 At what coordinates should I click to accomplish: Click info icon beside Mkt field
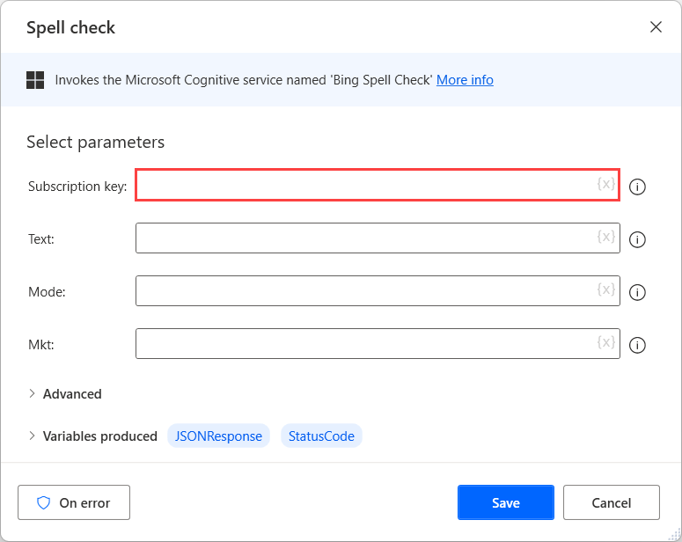[638, 345]
